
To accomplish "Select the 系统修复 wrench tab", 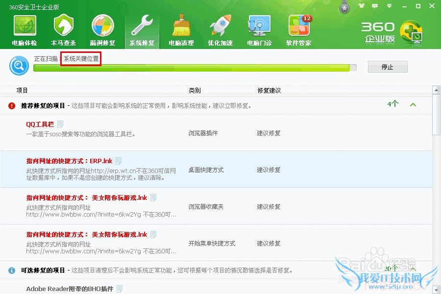I will (x=142, y=30).
